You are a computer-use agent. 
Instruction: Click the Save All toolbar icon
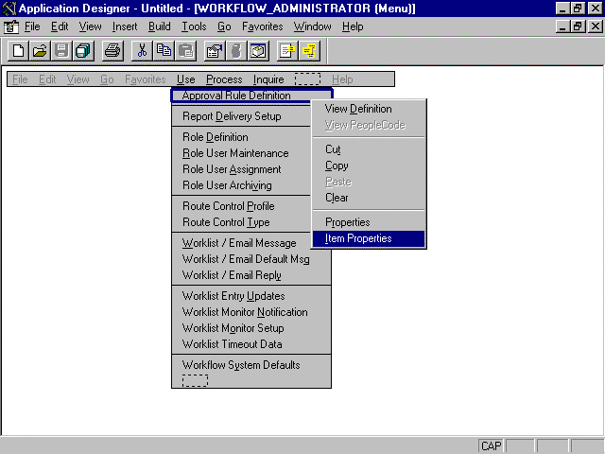pos(83,50)
